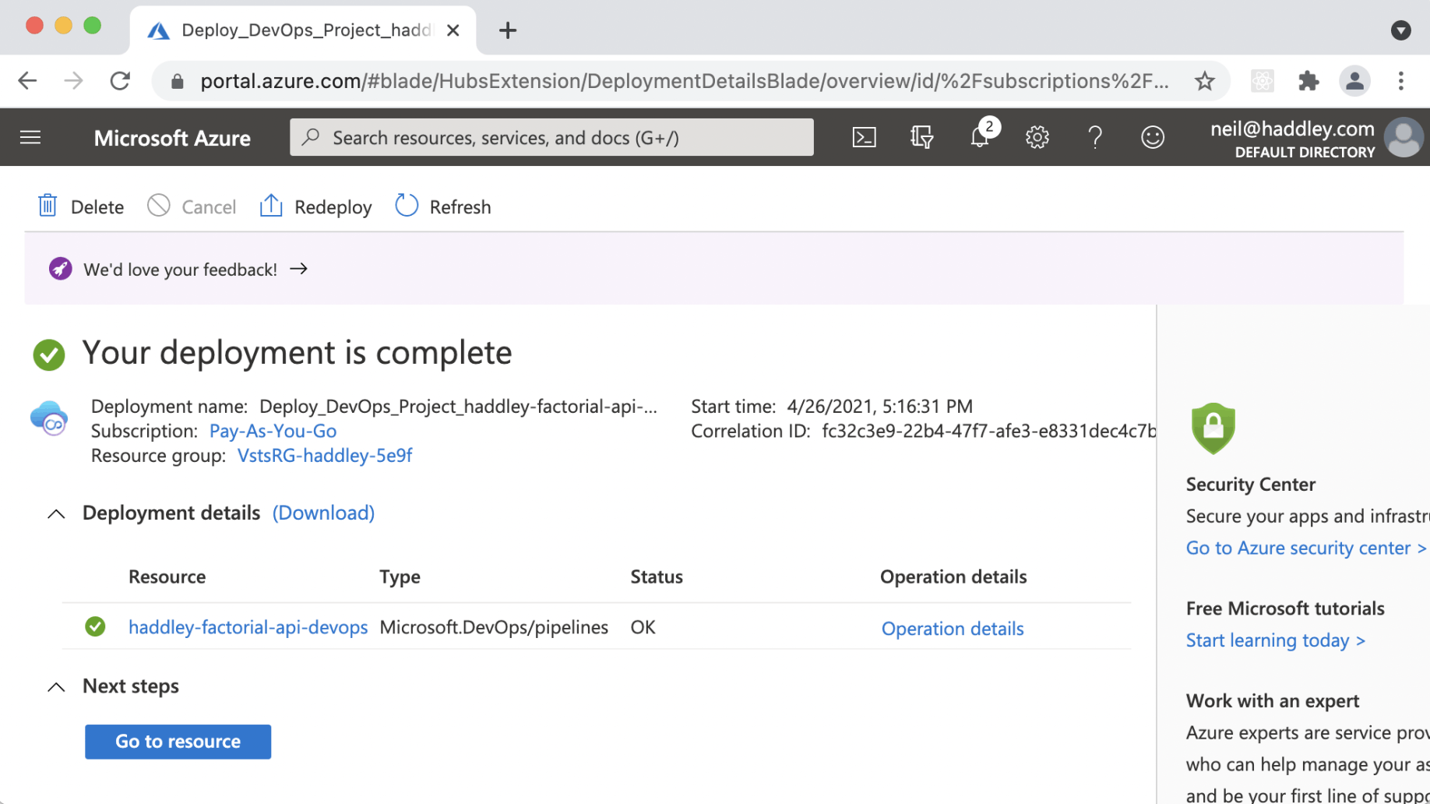The height and width of the screenshot is (804, 1430).
Task: Open the VstsRG-haddley-5e9f resource group
Action: (x=324, y=456)
